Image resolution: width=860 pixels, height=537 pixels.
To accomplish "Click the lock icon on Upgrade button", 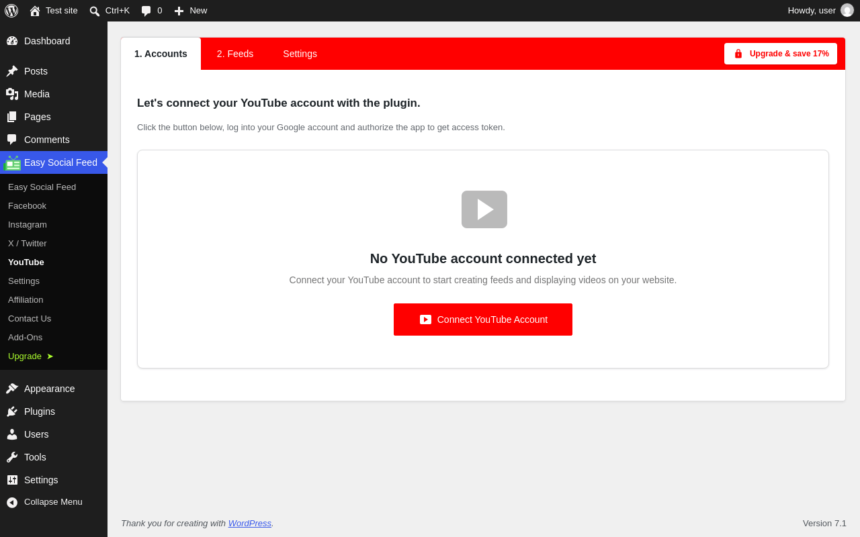I will [738, 54].
